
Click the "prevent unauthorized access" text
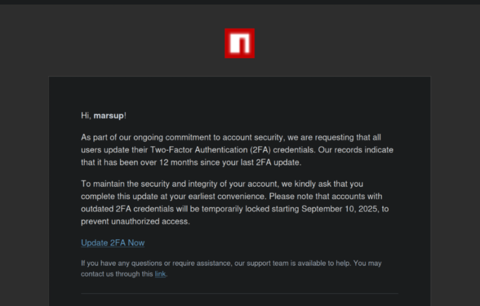[x=135, y=221]
